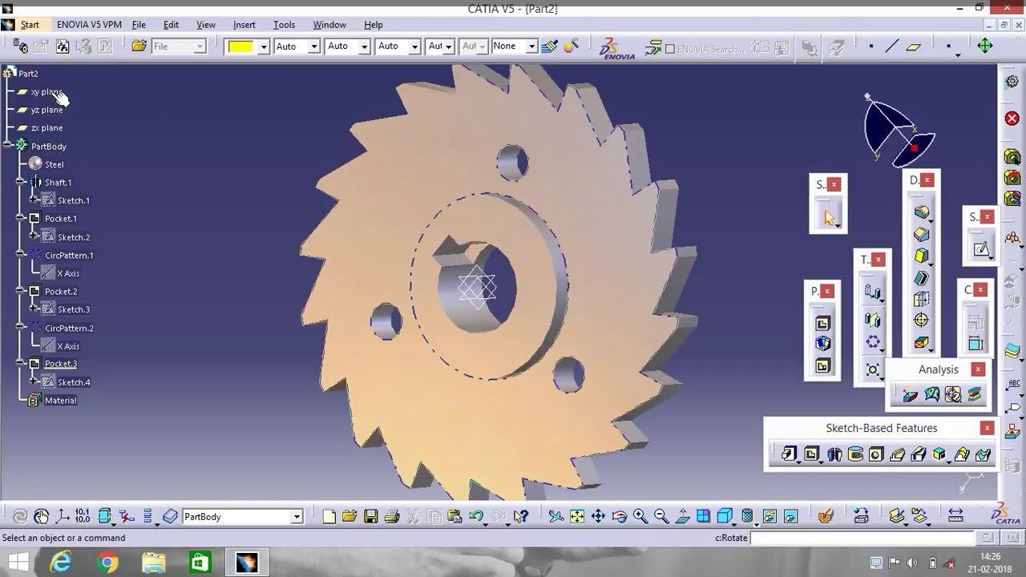1026x577 pixels.
Task: Open Google Chrome from the taskbar
Action: 107,563
